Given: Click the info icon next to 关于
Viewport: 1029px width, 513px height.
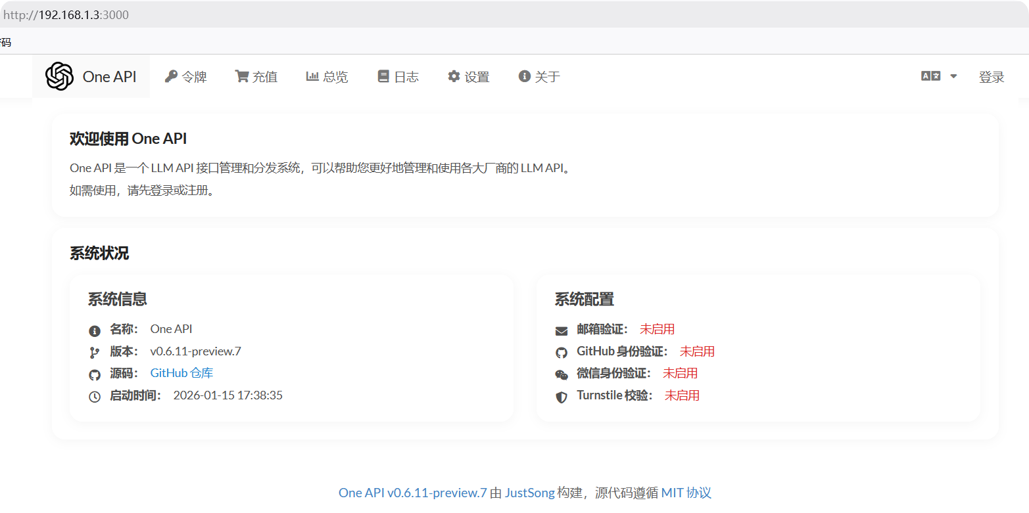Looking at the screenshot, I should pyautogui.click(x=523, y=76).
